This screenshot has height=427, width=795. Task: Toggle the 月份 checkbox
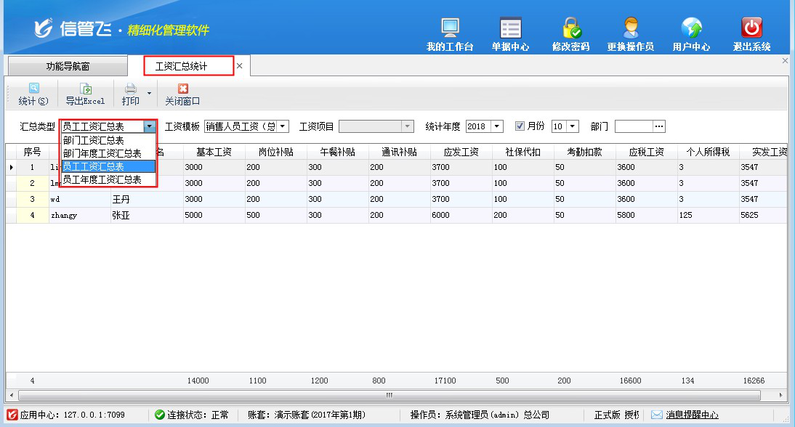520,126
